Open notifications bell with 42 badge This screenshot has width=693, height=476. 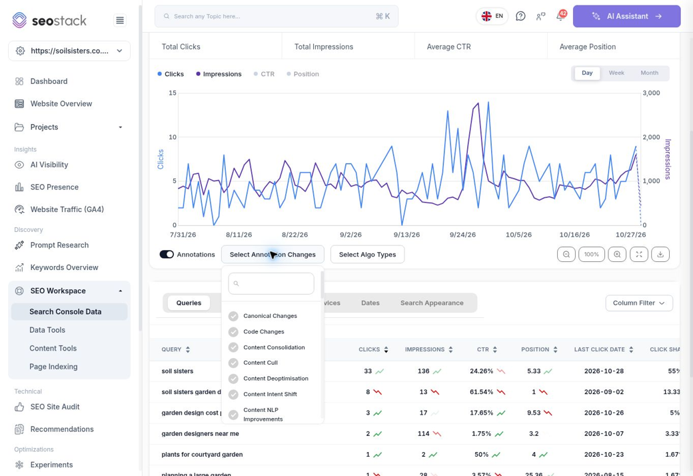pyautogui.click(x=560, y=17)
